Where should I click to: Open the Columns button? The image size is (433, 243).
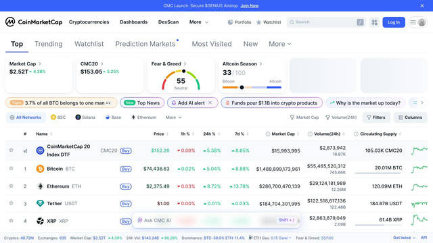[411, 117]
